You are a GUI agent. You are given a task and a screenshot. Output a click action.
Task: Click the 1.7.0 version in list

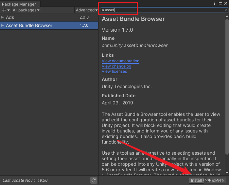(84, 25)
